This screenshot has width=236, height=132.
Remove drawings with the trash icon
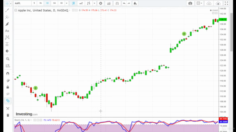(x=8, y=115)
